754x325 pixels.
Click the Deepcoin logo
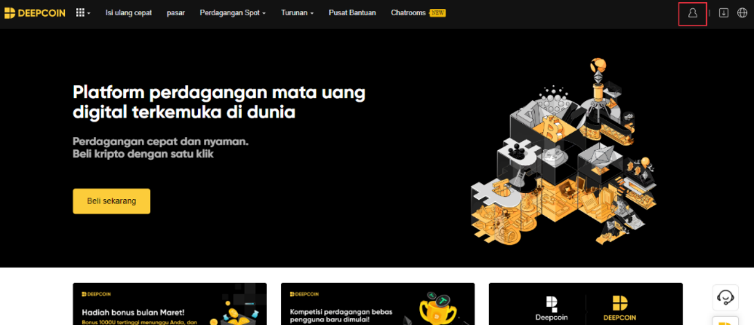tap(35, 13)
